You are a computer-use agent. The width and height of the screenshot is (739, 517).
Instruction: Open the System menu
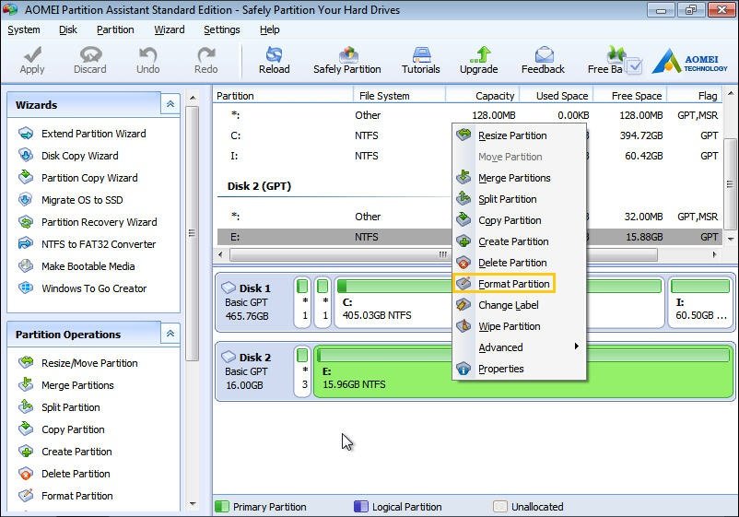click(24, 29)
